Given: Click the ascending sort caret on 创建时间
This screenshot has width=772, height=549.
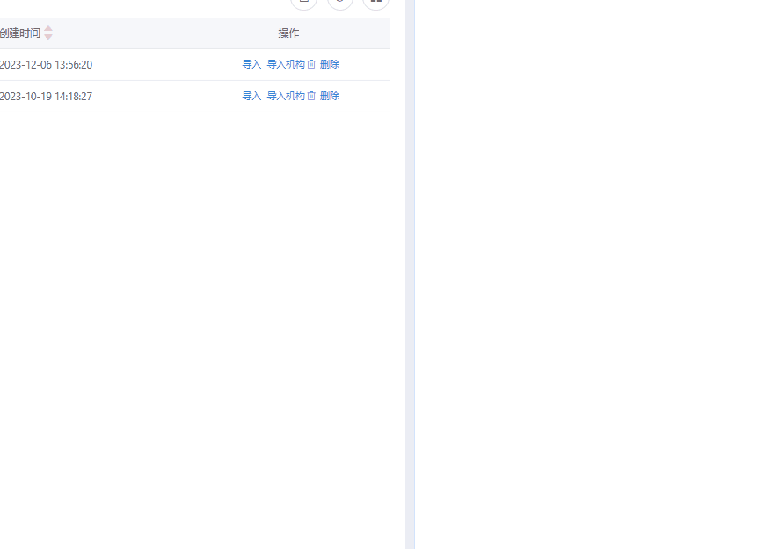Looking at the screenshot, I should (x=48, y=30).
